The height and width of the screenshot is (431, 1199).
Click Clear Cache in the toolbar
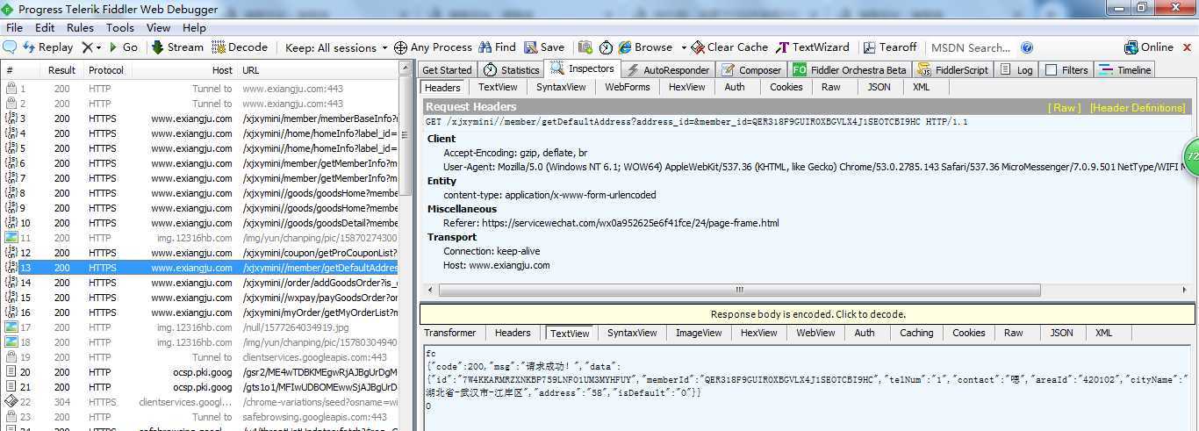point(729,47)
